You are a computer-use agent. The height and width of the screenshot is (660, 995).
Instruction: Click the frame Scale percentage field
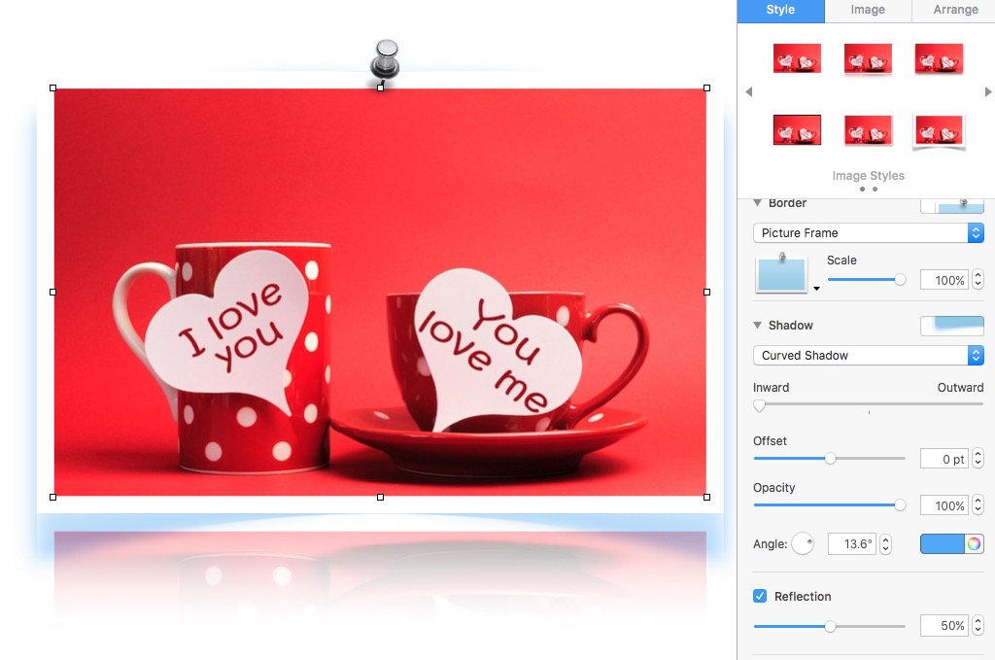point(943,281)
